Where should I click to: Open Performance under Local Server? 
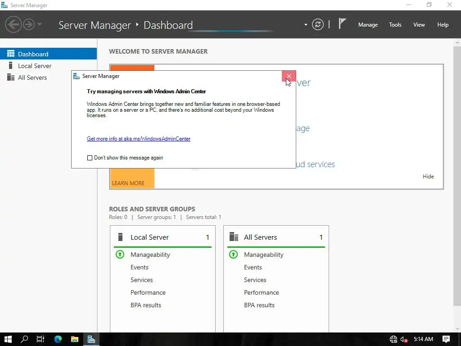(x=148, y=292)
